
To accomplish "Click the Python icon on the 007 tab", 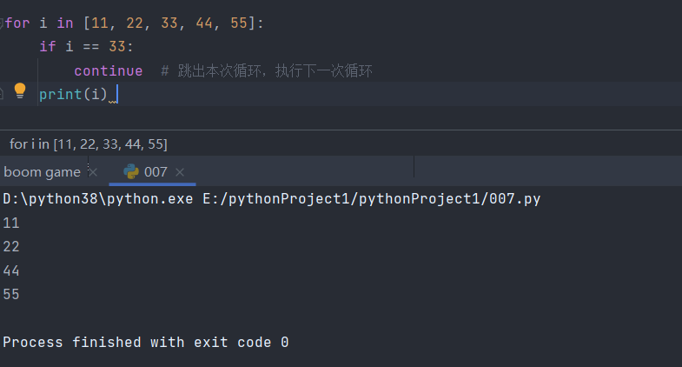I will [131, 171].
